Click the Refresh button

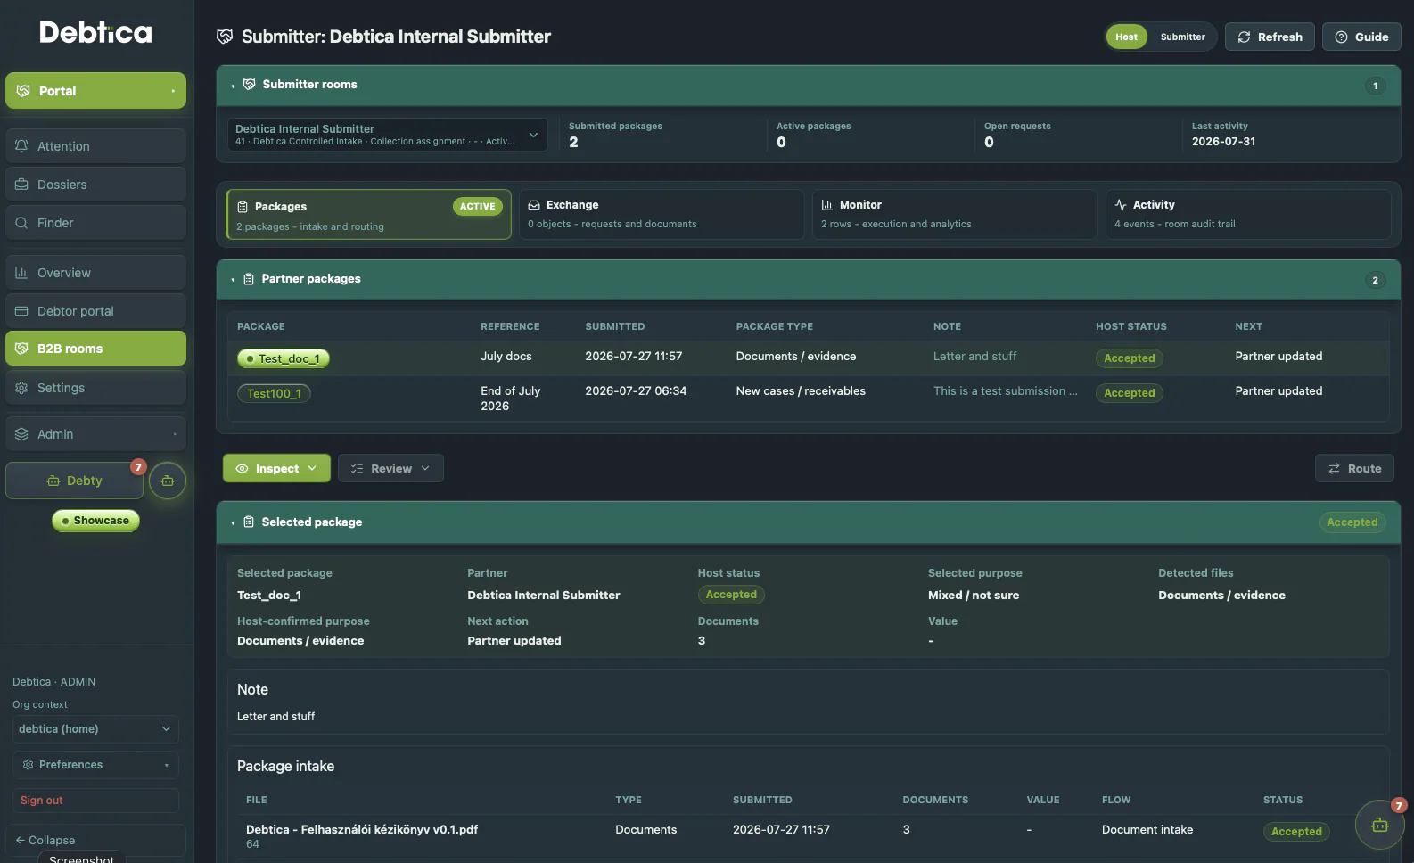[1270, 37]
